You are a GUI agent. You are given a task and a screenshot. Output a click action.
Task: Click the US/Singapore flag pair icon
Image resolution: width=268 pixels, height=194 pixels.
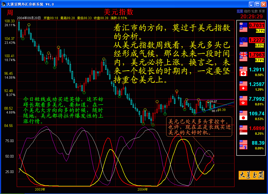pyautogui.click(x=243, y=130)
